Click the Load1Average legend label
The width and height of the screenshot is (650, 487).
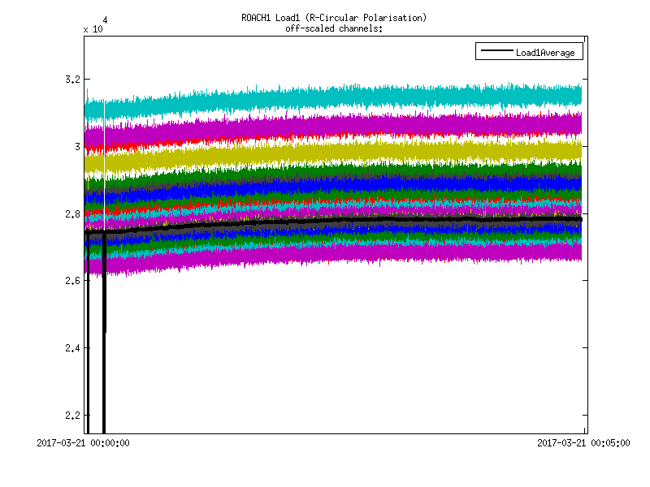point(545,53)
